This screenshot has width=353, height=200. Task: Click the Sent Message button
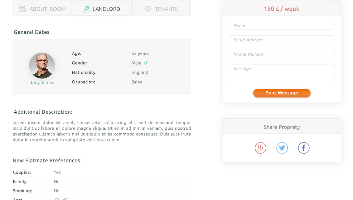(x=282, y=93)
